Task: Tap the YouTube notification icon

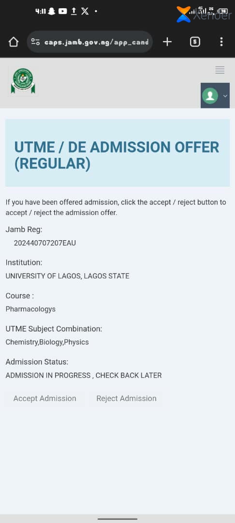Action: pos(62,11)
